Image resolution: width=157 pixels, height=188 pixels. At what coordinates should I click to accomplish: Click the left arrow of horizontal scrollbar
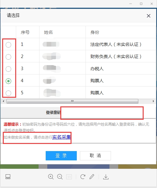tap(3, 101)
